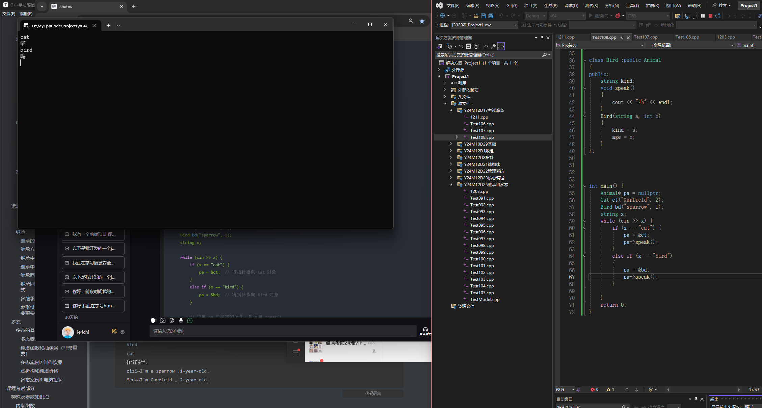
Task: Click microphone icon in chat
Action: tap(181, 321)
